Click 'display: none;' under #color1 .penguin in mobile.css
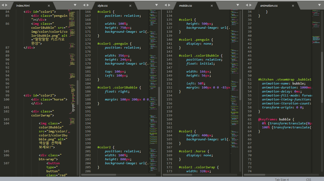The image size is (324, 181). tap(200, 44)
